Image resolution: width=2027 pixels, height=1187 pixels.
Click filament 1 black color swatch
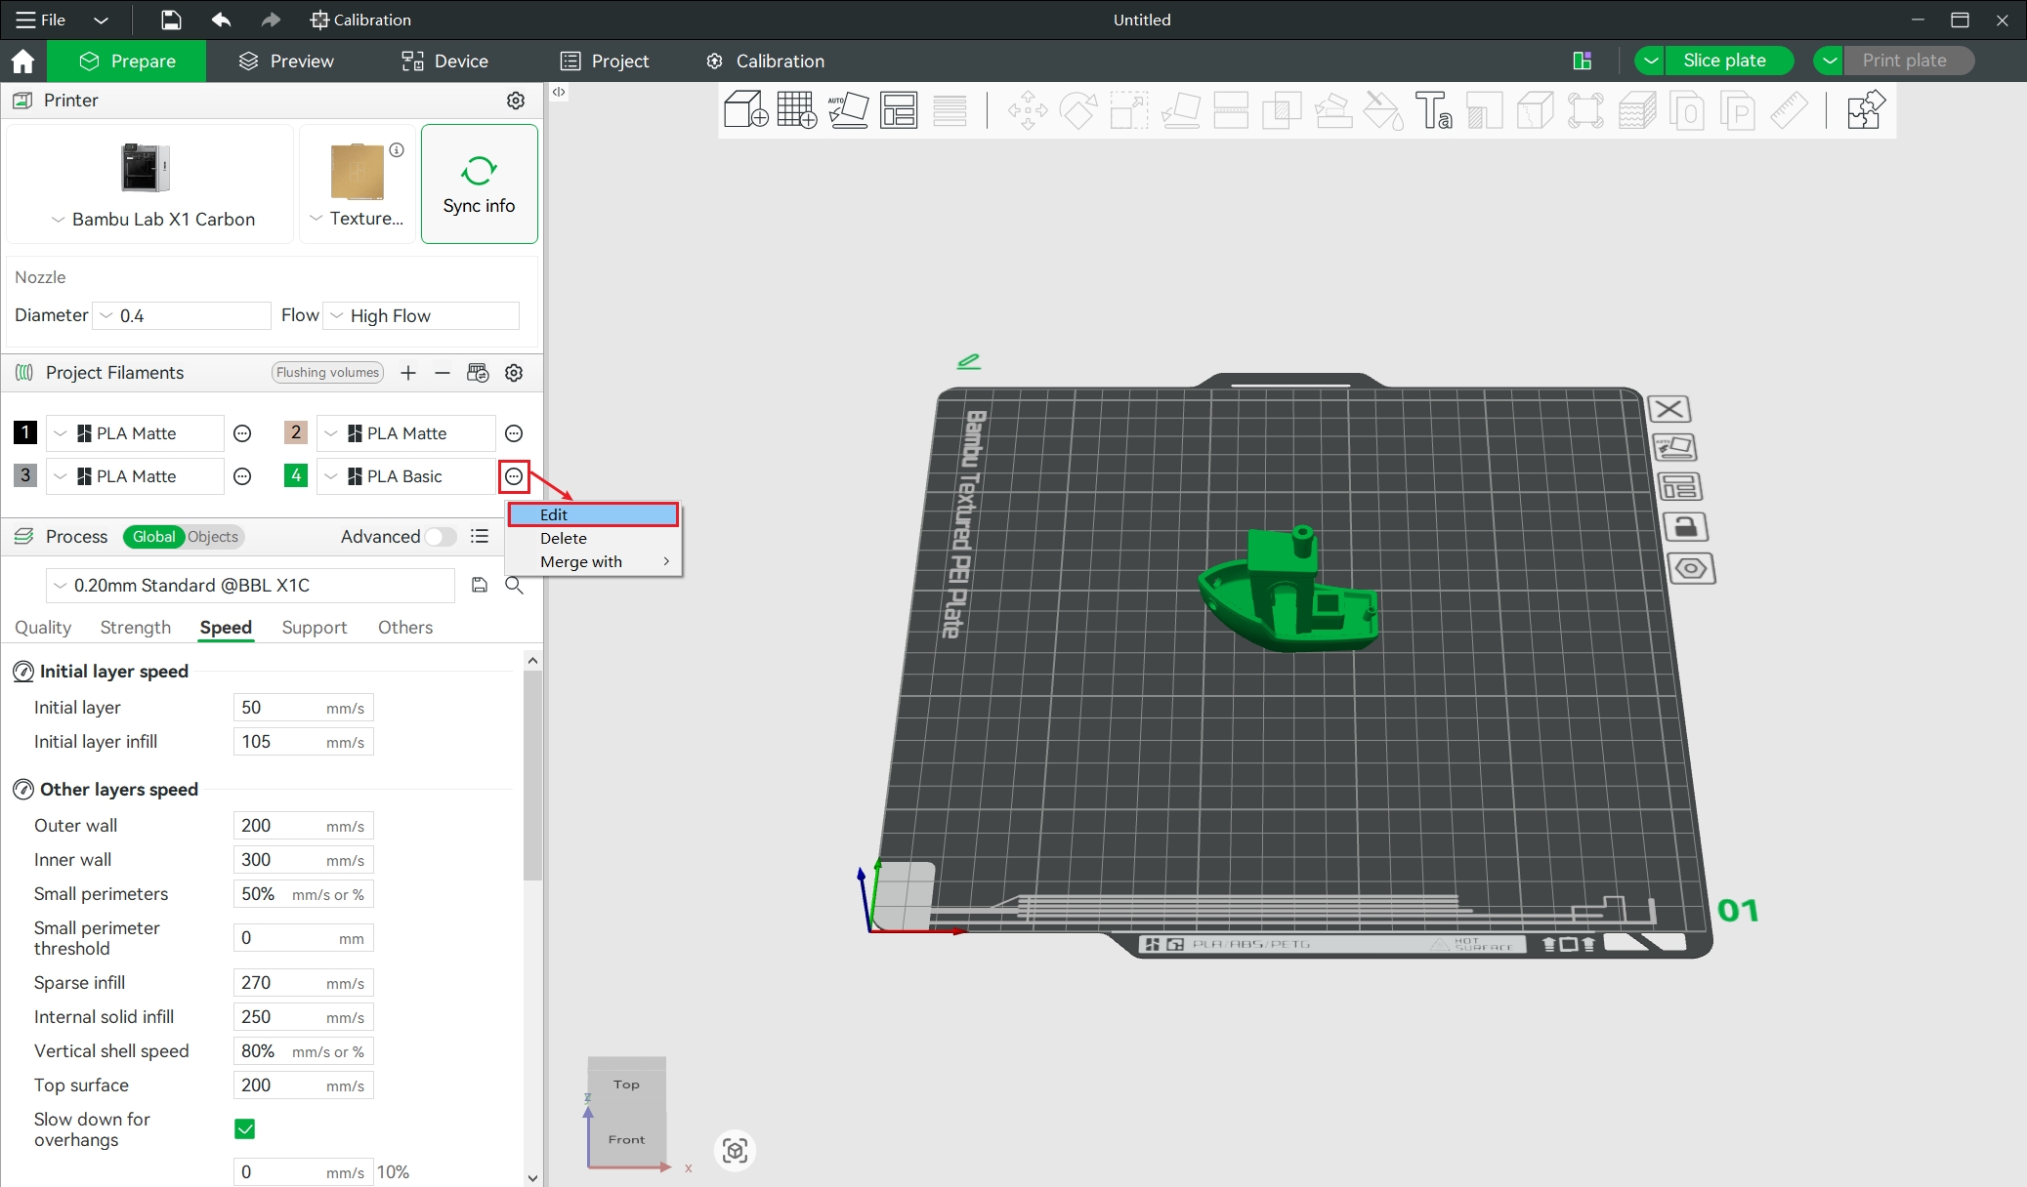pos(25,432)
